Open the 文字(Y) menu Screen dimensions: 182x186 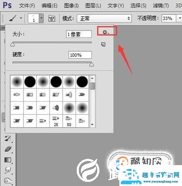pos(116,6)
